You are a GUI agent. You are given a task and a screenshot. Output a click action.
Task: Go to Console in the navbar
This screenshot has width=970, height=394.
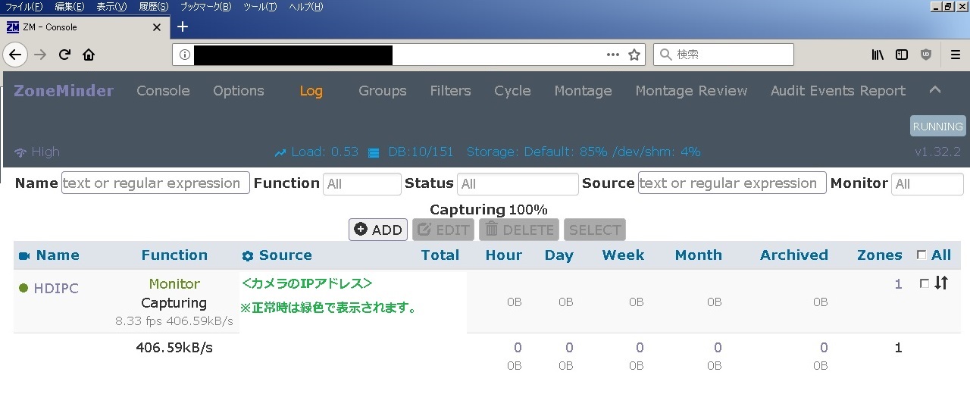tap(163, 90)
